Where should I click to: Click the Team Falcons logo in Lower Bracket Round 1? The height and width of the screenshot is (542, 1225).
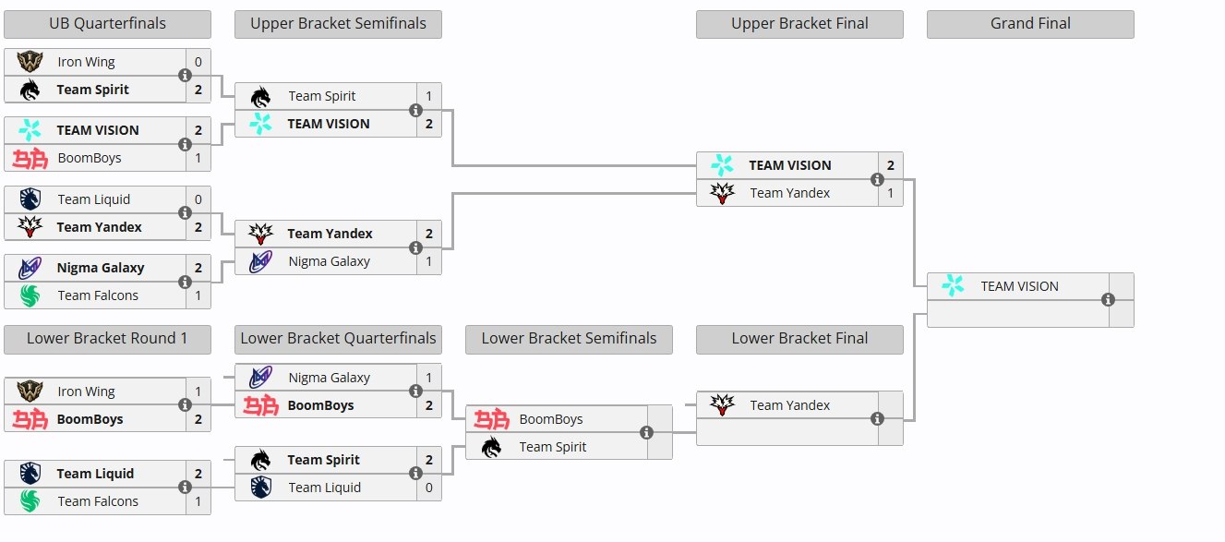pyautogui.click(x=30, y=501)
